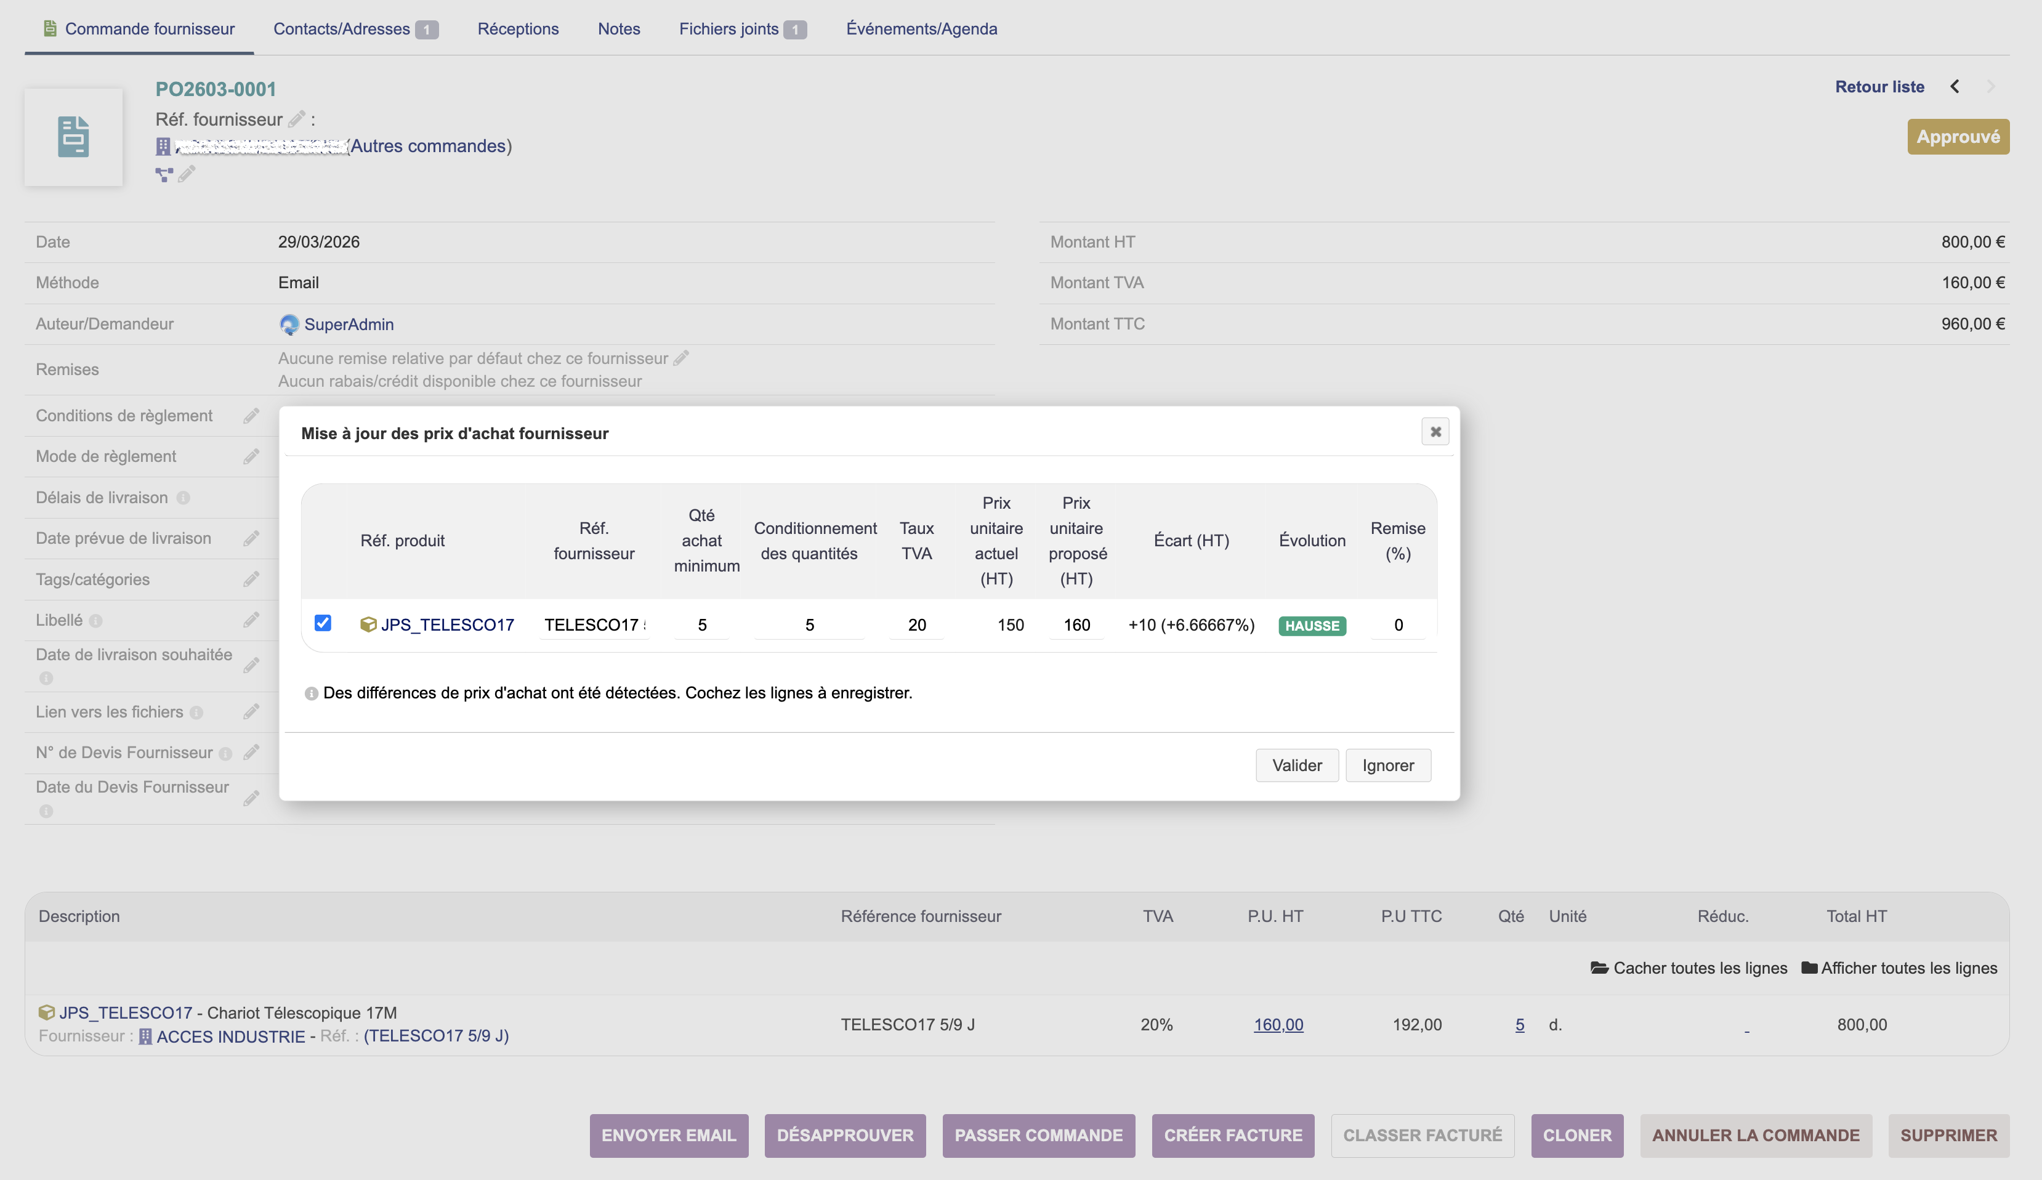Click the order document thumbnail icon
The height and width of the screenshot is (1180, 2042).
click(74, 137)
